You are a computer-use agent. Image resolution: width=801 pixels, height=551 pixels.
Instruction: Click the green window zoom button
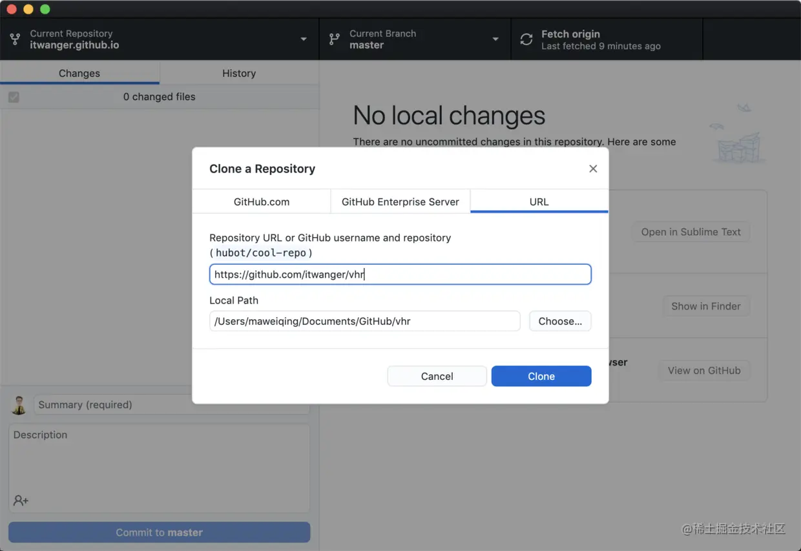point(45,9)
